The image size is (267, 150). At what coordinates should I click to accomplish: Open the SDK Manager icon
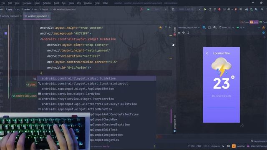256,9
